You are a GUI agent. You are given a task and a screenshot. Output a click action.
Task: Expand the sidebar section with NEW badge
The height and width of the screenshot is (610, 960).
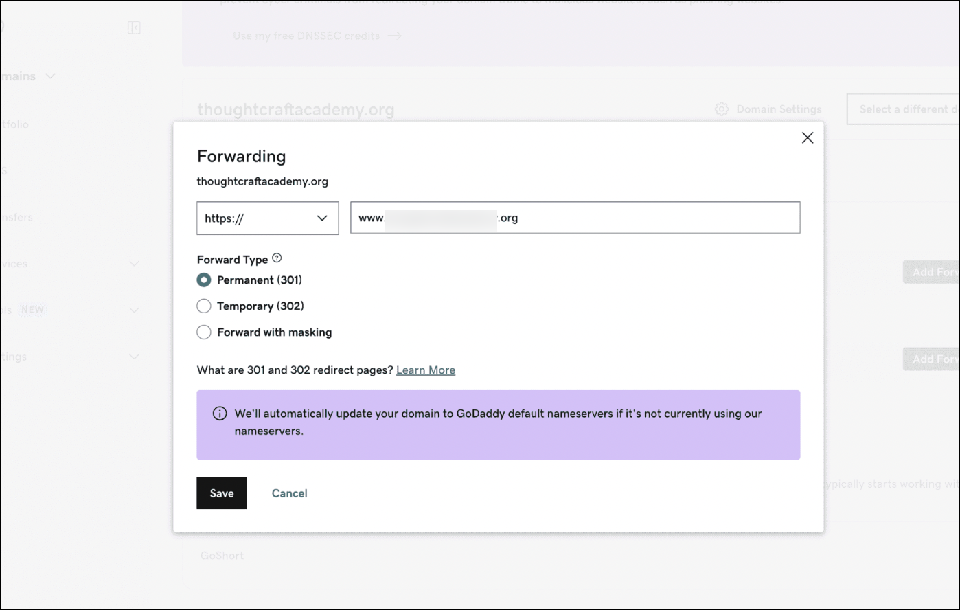click(x=134, y=310)
